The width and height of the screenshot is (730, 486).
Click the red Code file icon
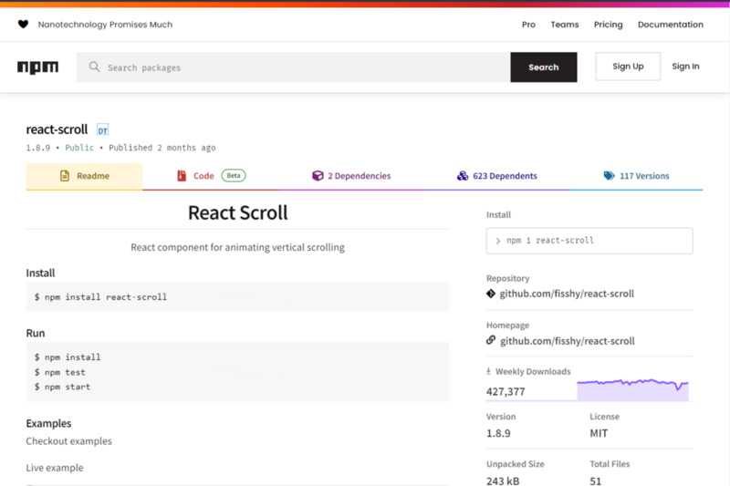coord(182,176)
